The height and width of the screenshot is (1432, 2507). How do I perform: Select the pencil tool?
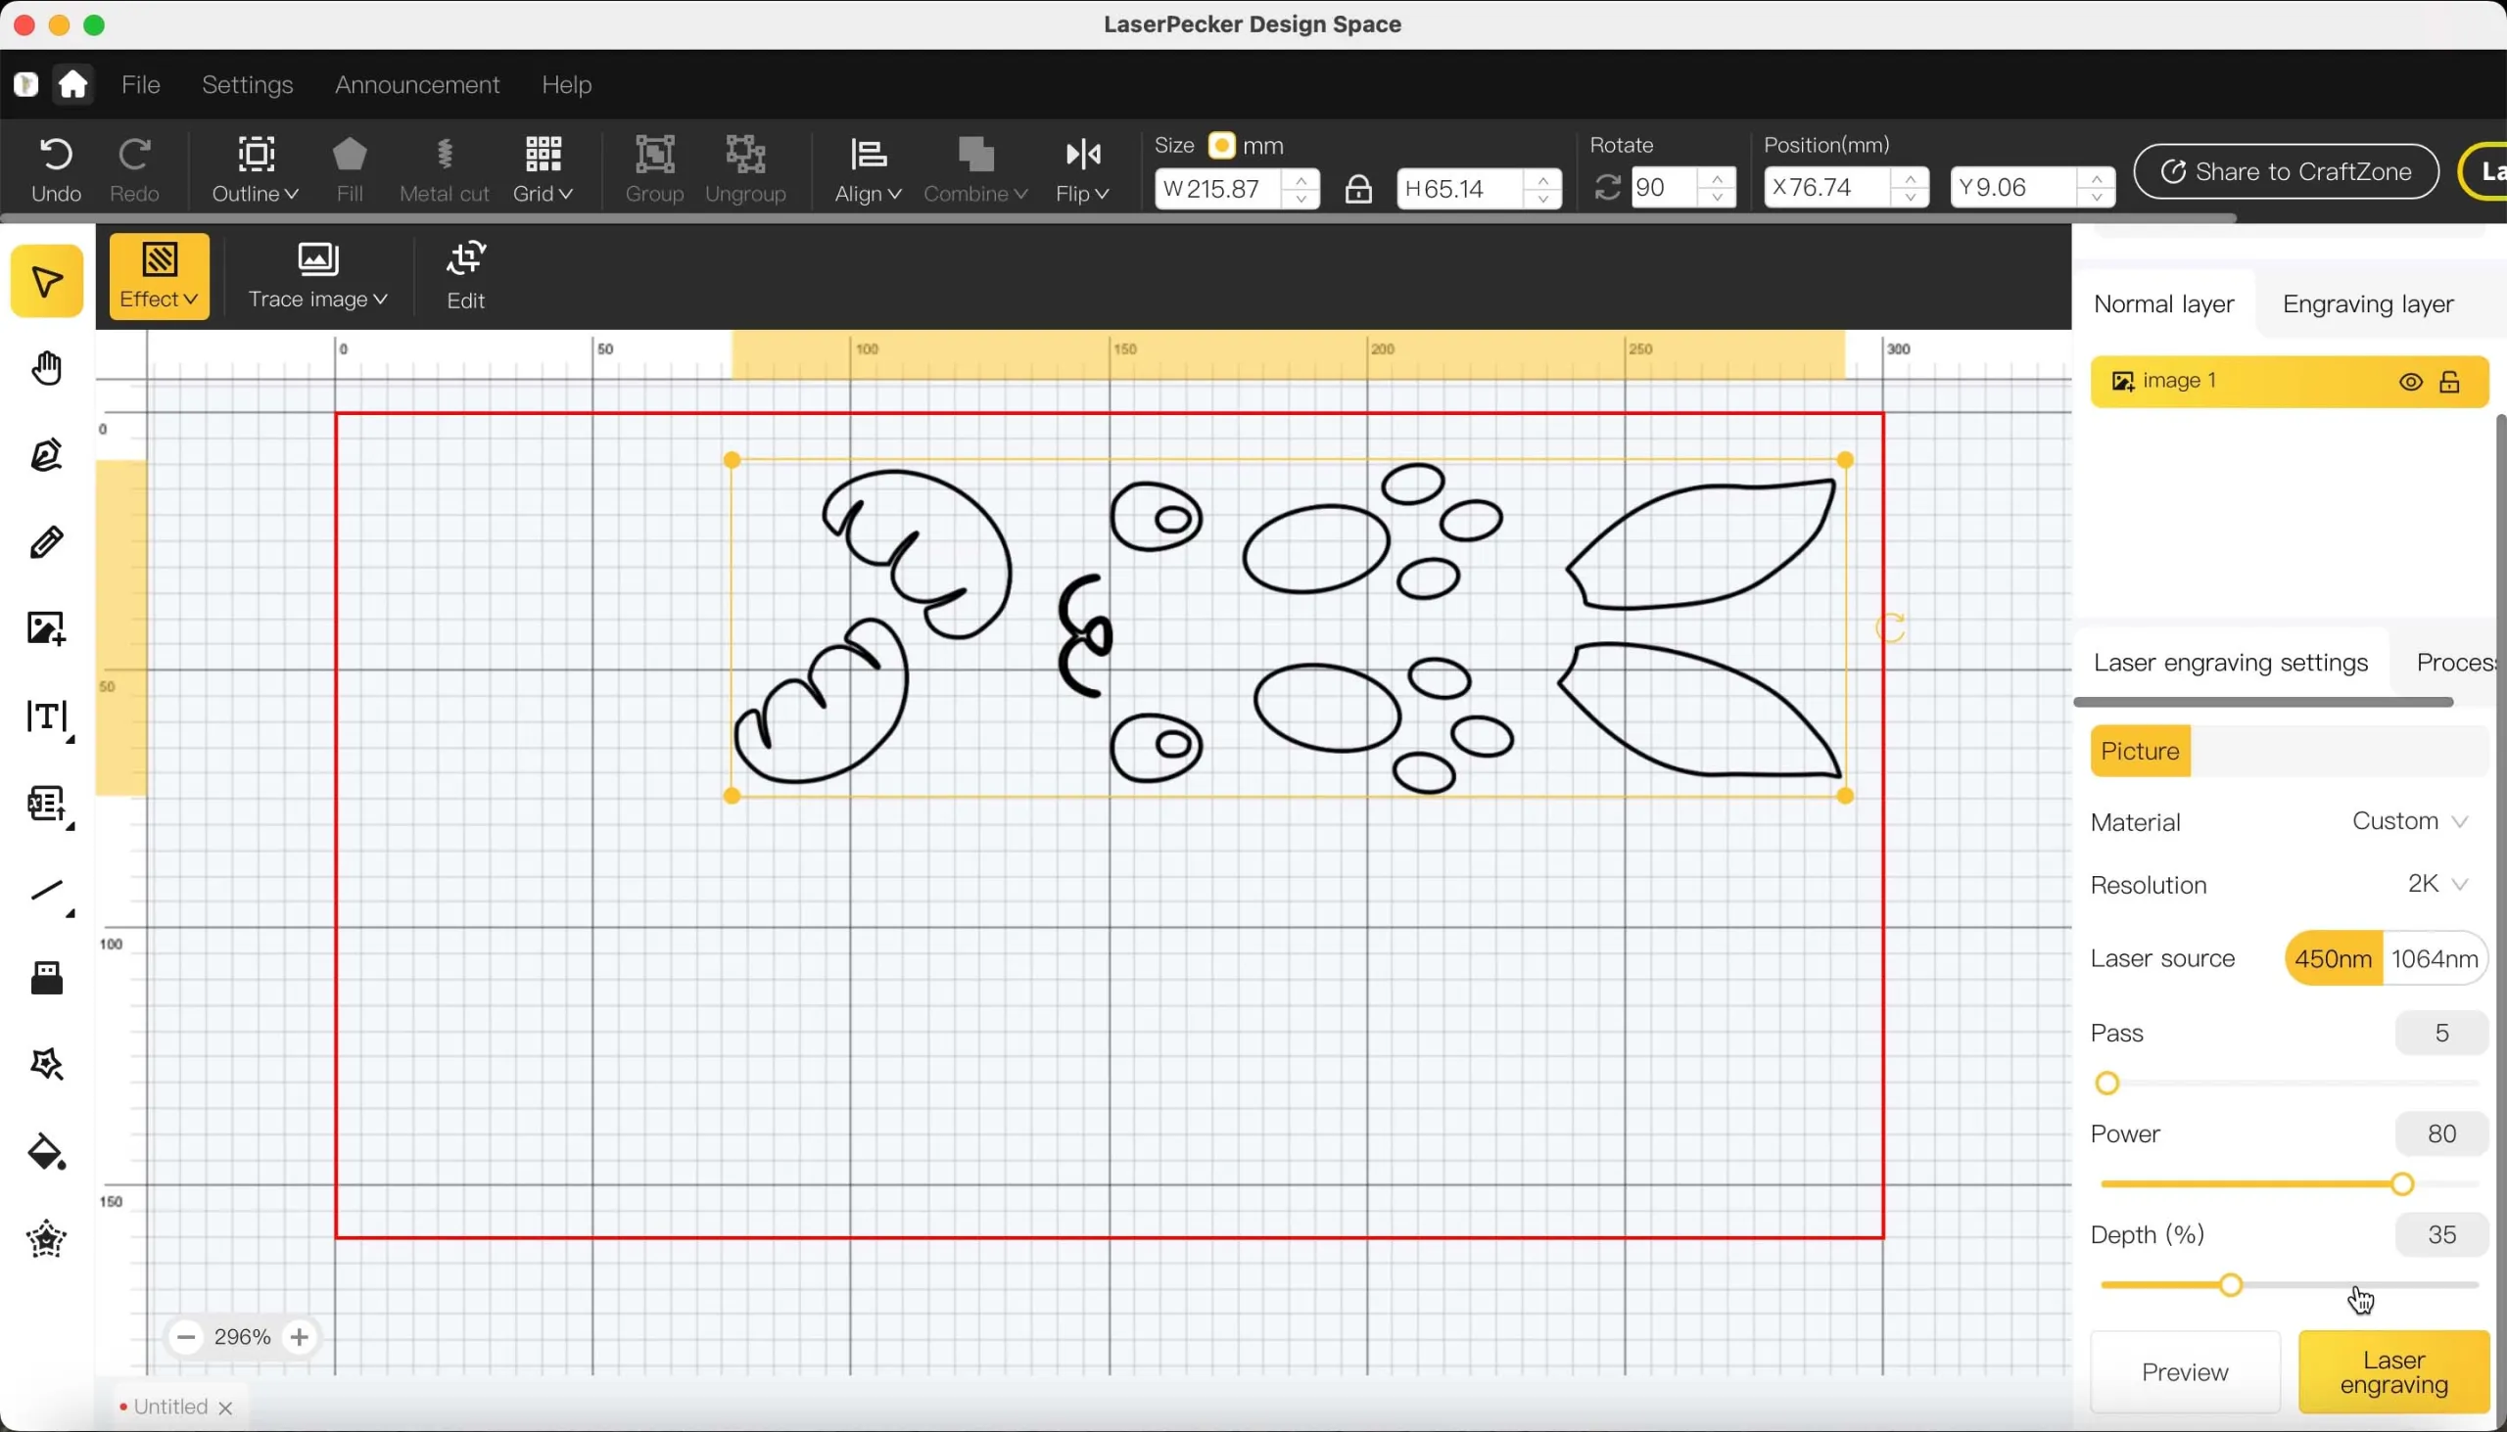(x=47, y=542)
